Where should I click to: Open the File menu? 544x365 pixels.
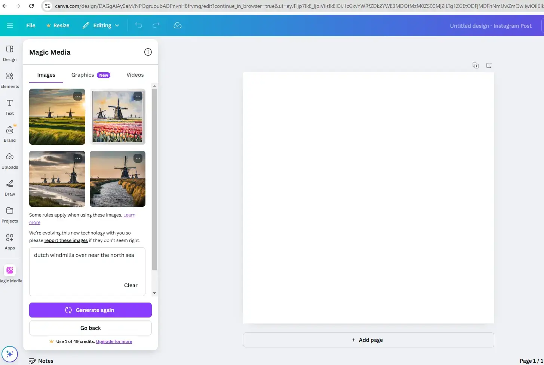coord(30,25)
